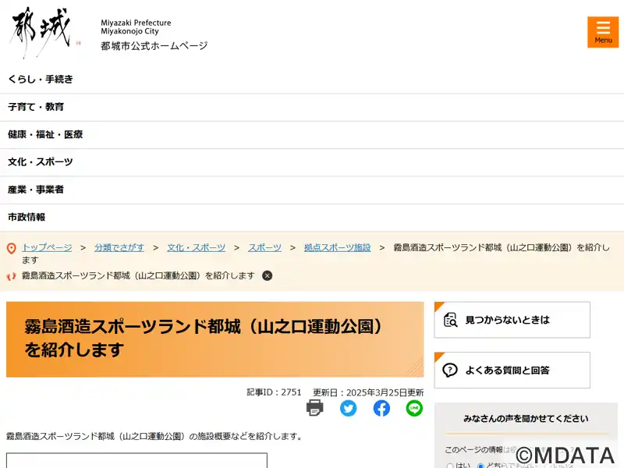Screen dimensions: 624x468
Task: Click the よくある質問と回答 button
Action: coord(512,370)
